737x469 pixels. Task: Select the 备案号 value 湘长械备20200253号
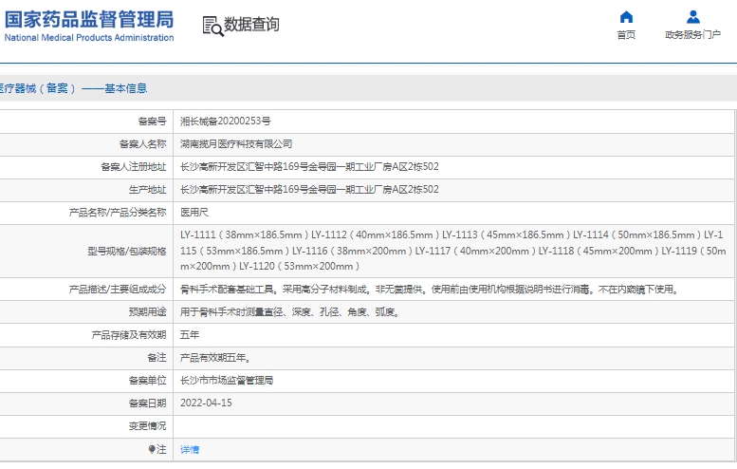(x=226, y=122)
